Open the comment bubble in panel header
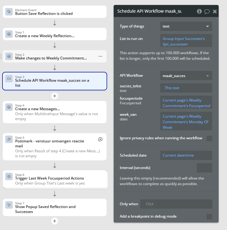Viewport: 227px width, 230px height. tap(207, 11)
